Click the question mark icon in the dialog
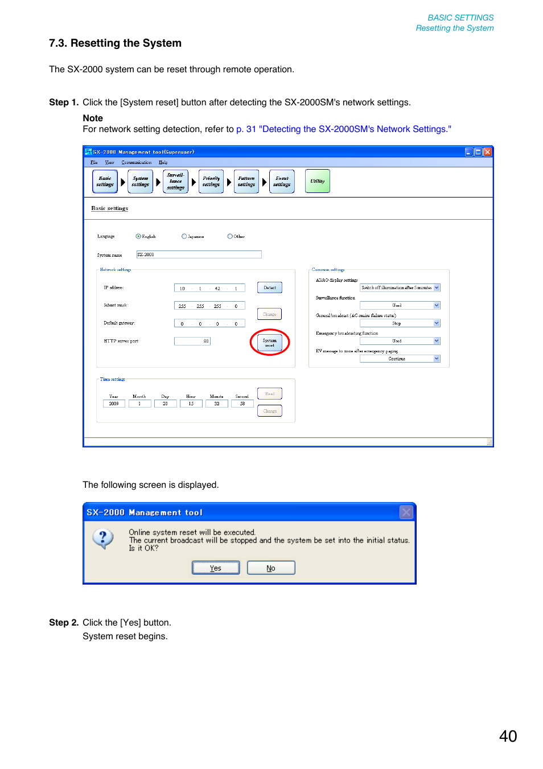This screenshot has height=769, width=543. (103, 538)
